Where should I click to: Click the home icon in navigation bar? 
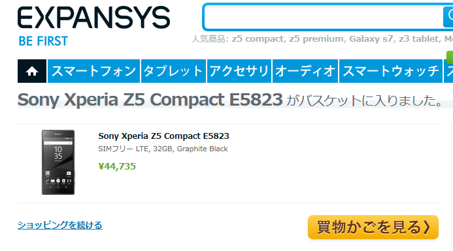(x=32, y=71)
